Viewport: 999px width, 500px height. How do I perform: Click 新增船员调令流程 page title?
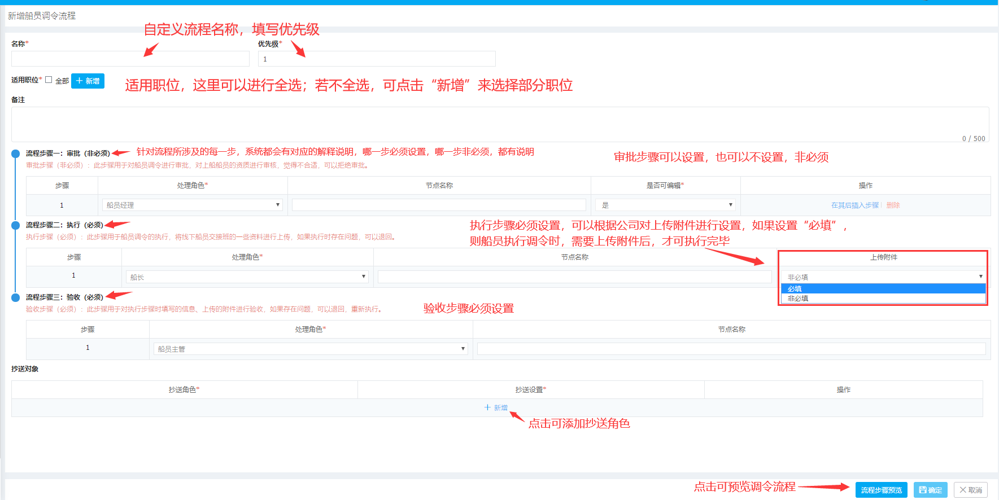[42, 16]
